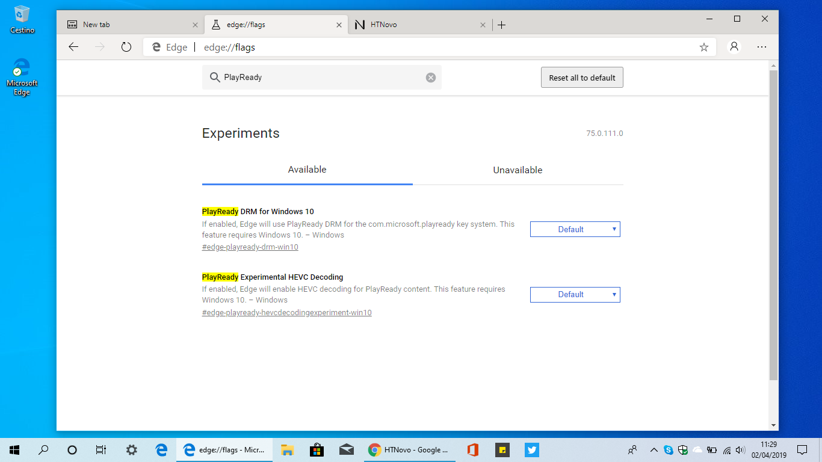The height and width of the screenshot is (462, 822).
Task: Expand hidden system tray icons
Action: tap(654, 449)
